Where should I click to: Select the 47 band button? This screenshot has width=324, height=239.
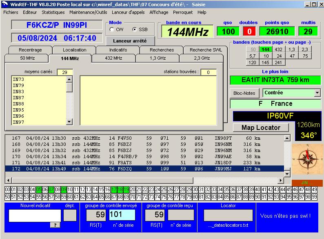coord(292,56)
